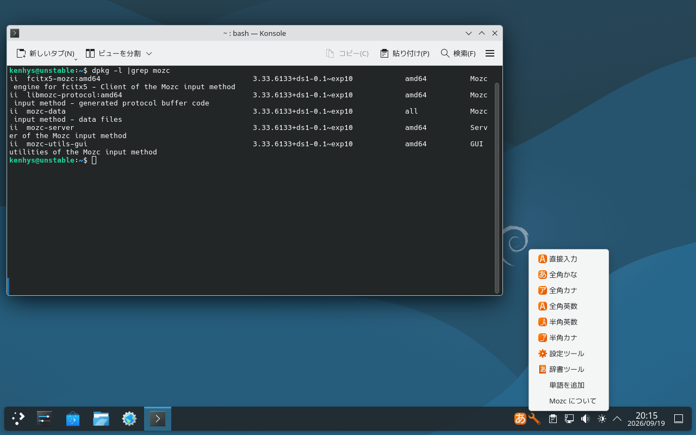The image size is (696, 435).
Task: Select 全角英数 input mode
Action: pyautogui.click(x=568, y=306)
